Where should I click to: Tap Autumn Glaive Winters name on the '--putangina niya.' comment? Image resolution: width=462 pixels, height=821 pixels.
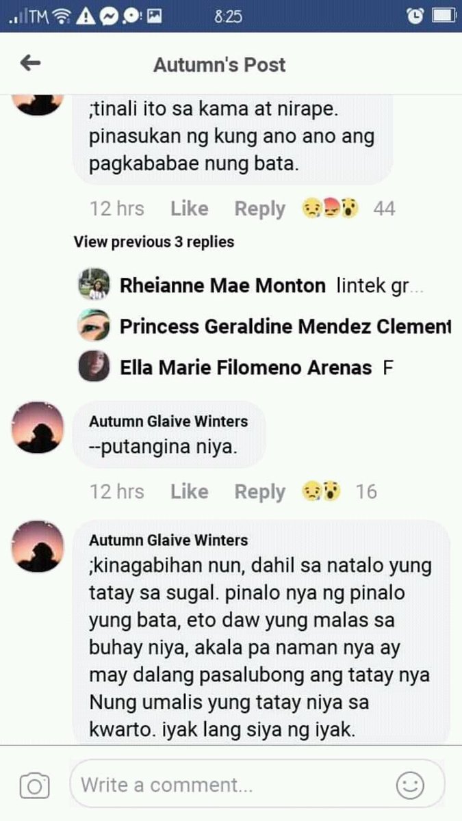pyautogui.click(x=168, y=421)
